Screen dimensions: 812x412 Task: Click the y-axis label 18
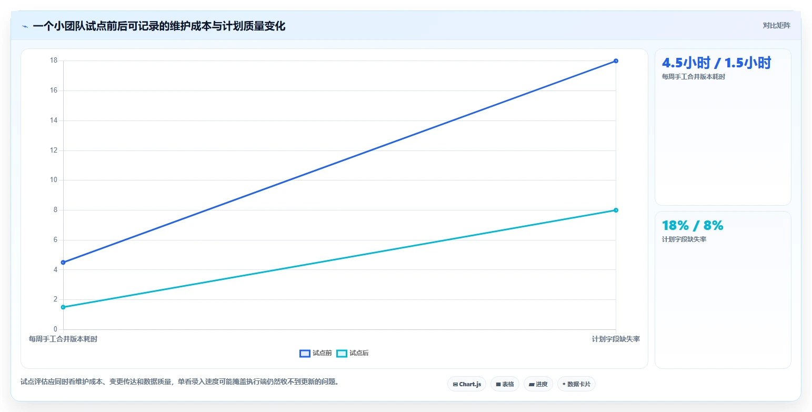(x=53, y=61)
